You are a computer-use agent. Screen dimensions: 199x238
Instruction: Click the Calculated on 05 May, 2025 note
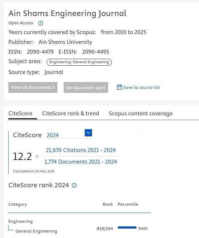click(33, 171)
